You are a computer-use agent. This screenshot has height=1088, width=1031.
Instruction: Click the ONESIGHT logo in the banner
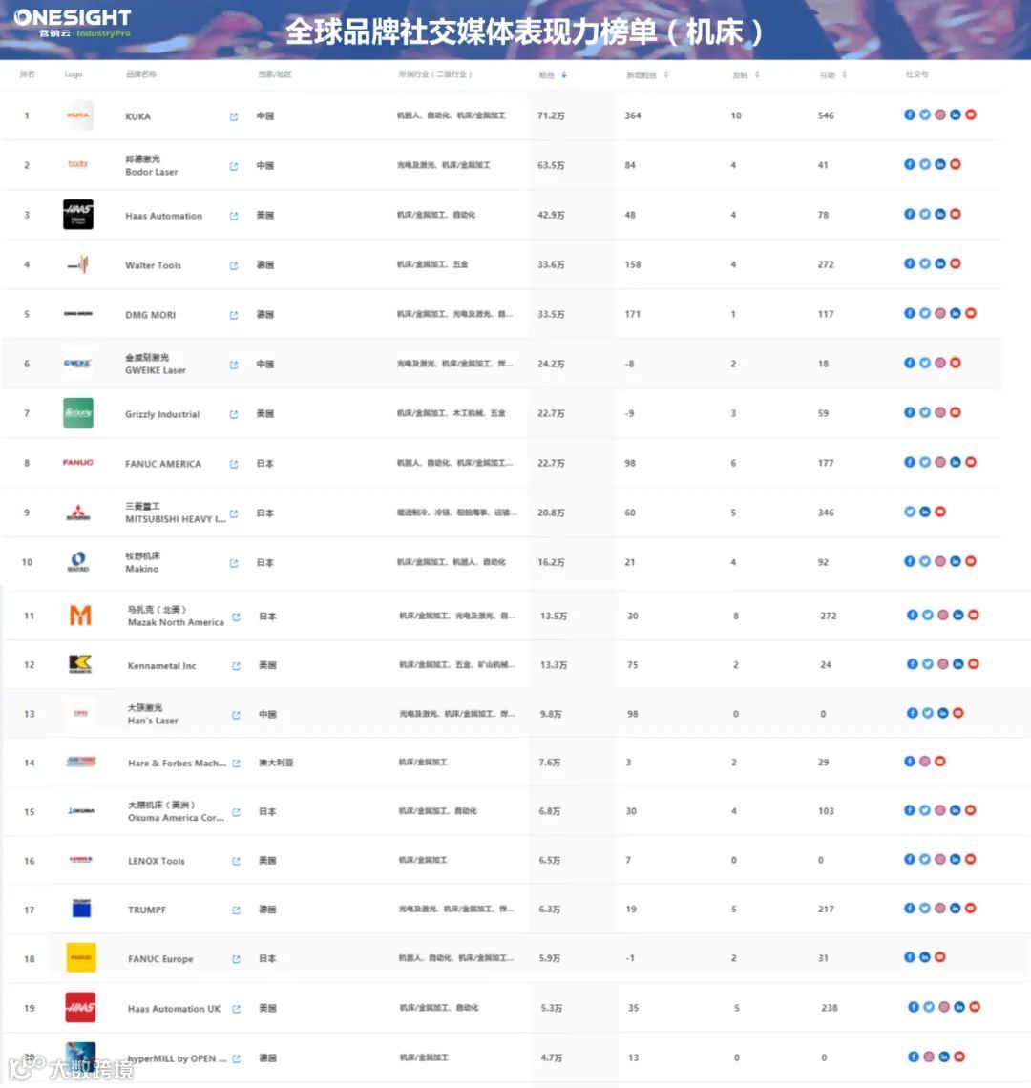[73, 22]
